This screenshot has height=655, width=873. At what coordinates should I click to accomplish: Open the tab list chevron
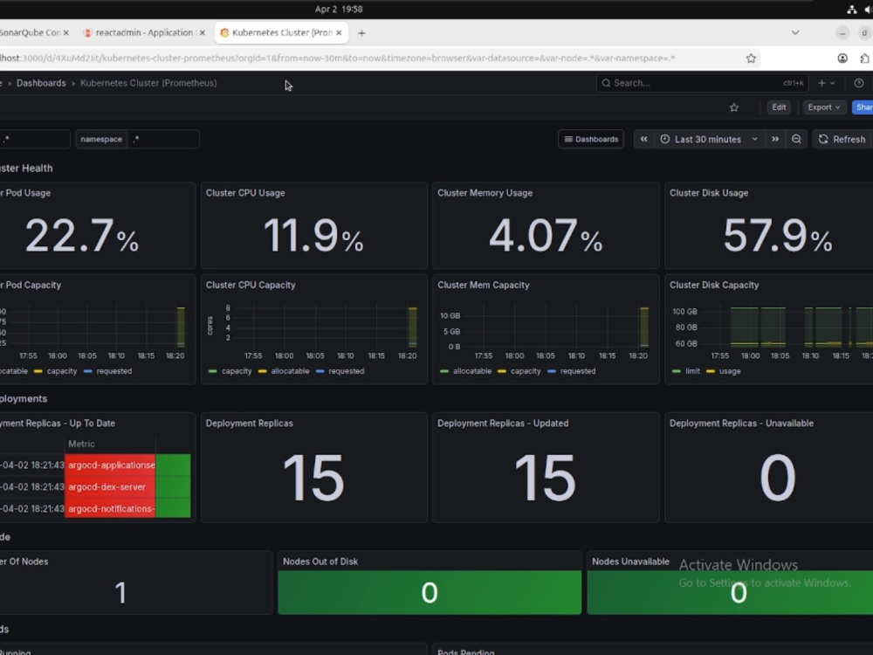point(795,33)
